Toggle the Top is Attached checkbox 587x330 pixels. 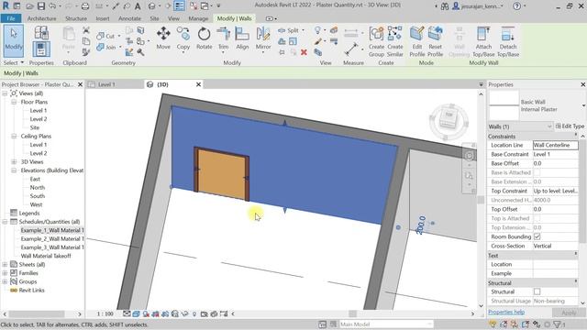pyautogui.click(x=537, y=218)
